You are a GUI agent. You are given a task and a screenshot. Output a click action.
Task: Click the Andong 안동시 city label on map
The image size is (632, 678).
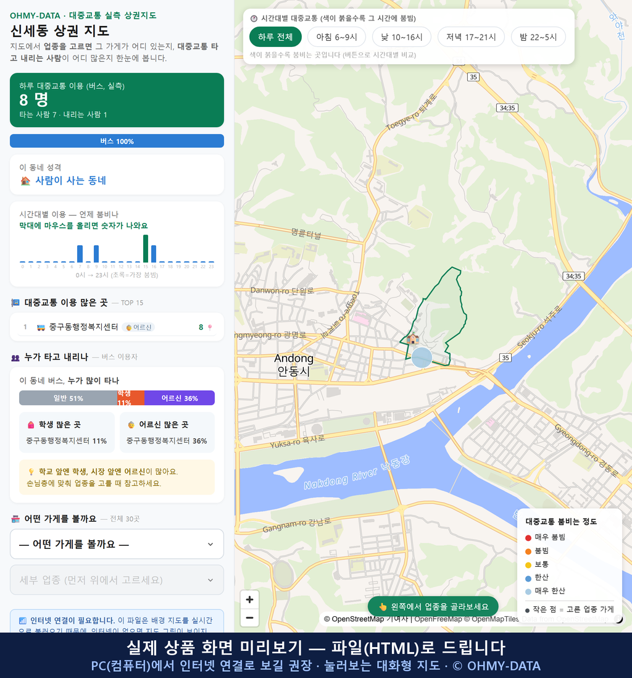[x=294, y=364]
